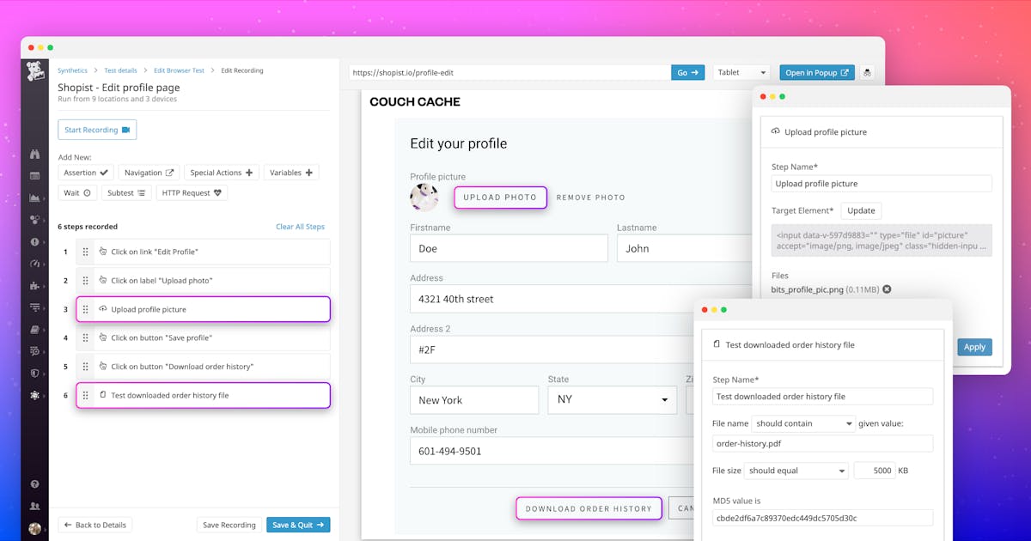Go to Test details breadcrumb

tap(120, 70)
